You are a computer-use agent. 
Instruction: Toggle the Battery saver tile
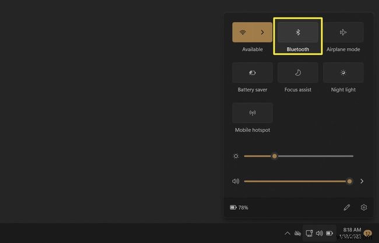252,72
